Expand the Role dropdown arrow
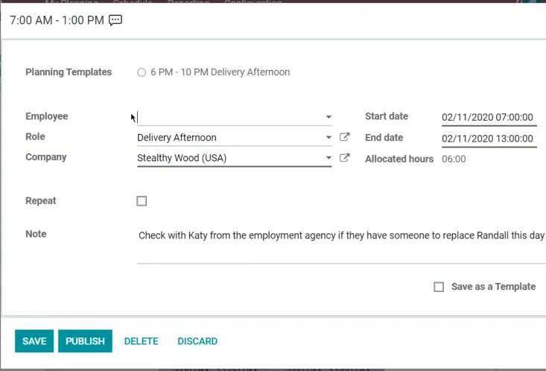 (328, 138)
